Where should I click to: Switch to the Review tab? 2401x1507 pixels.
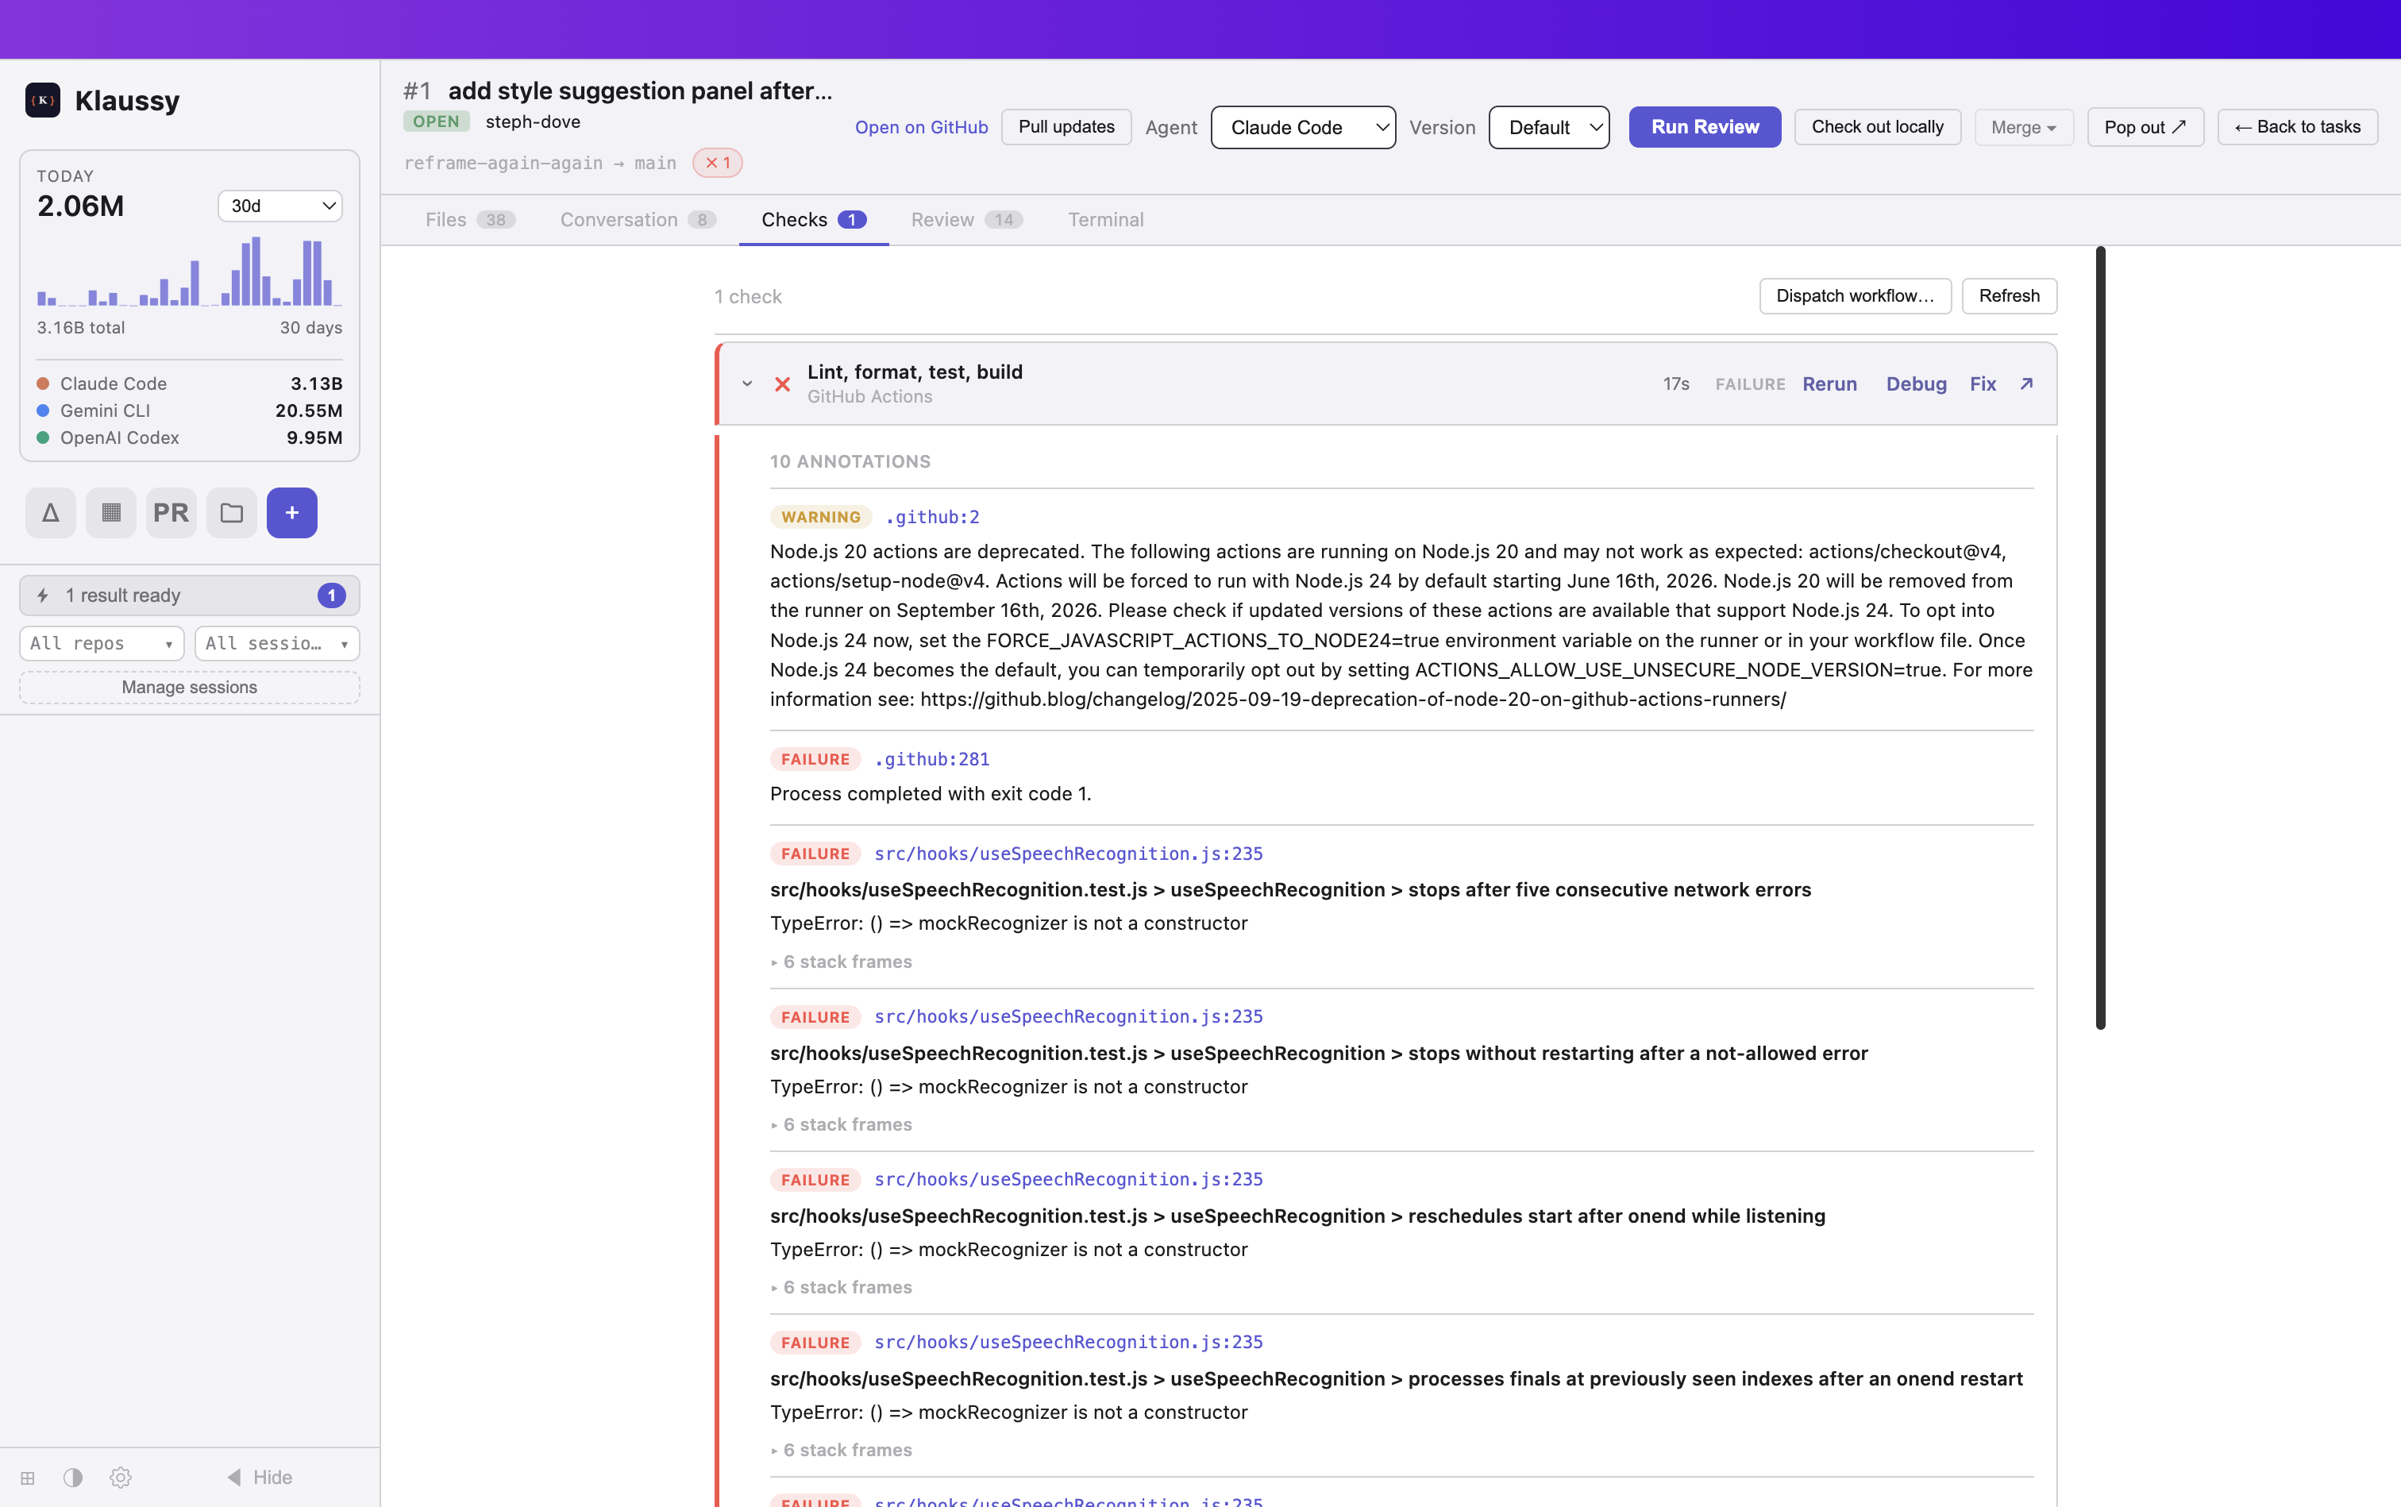[967, 220]
